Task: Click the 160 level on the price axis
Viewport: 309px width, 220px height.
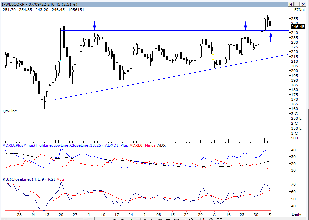Action: [294, 109]
